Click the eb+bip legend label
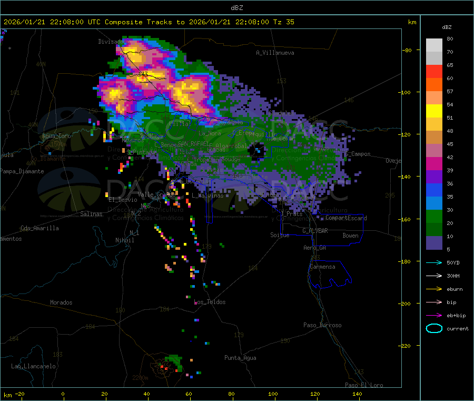Viewport: 474px width, 401px height. point(456,316)
